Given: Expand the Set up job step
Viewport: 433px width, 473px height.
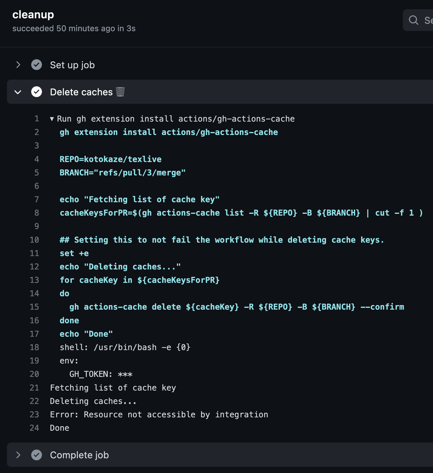Looking at the screenshot, I should click(x=18, y=65).
